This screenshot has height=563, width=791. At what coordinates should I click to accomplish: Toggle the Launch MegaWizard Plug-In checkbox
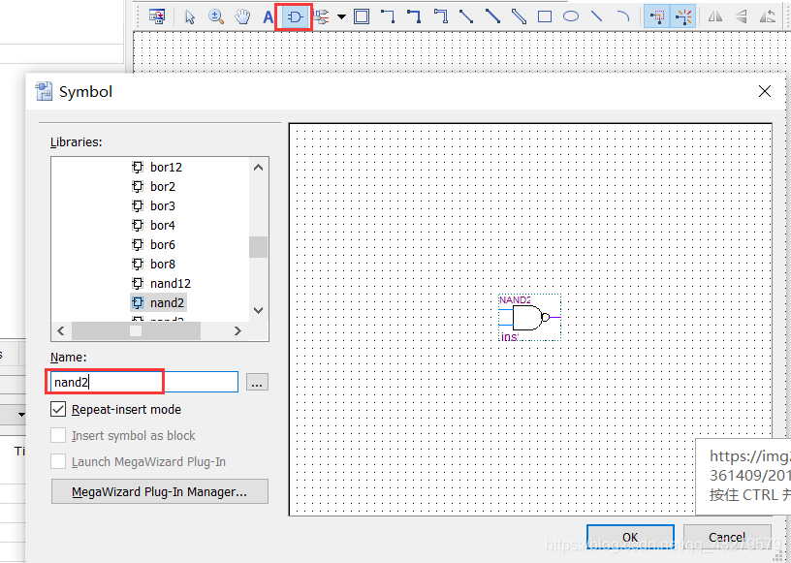(58, 461)
